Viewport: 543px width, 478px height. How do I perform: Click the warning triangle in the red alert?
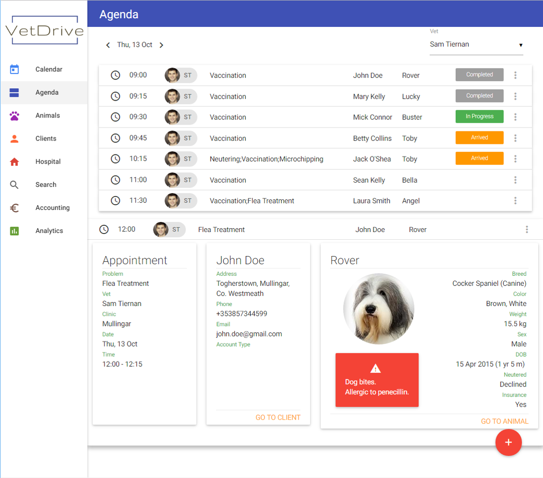point(375,369)
